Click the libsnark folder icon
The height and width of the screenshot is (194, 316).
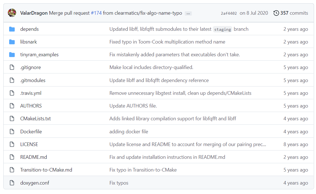click(12, 42)
